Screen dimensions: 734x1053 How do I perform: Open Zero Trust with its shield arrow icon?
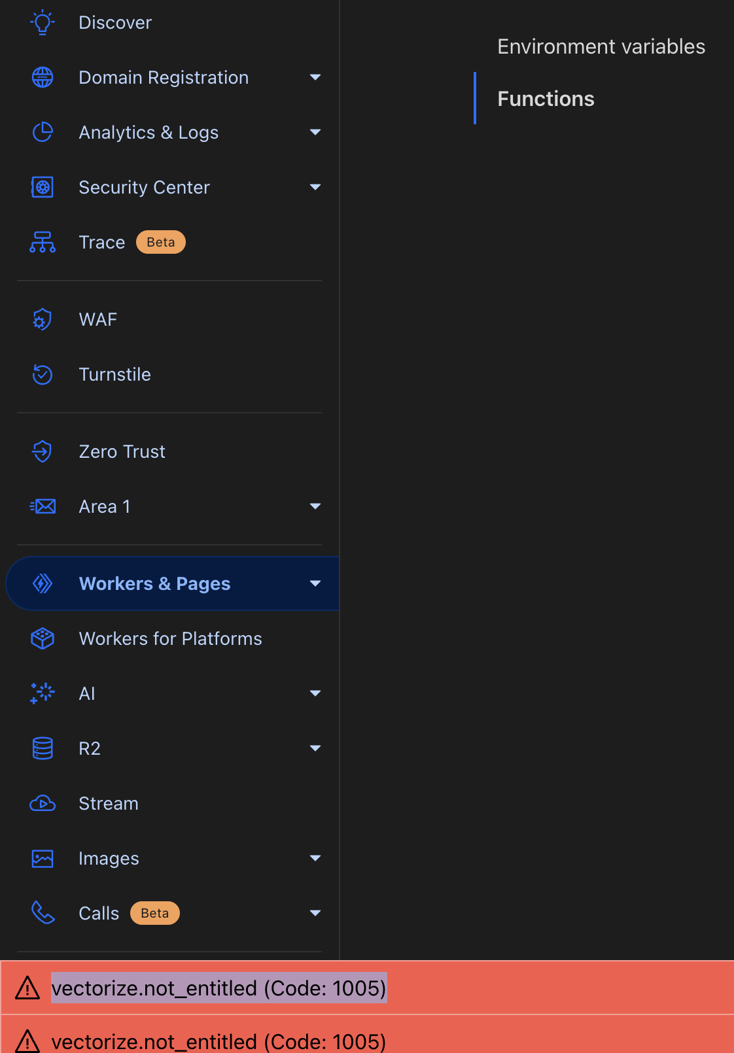41,451
